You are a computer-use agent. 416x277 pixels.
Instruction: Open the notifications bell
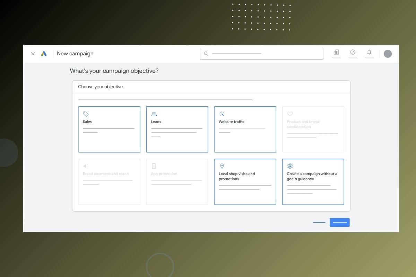(x=369, y=52)
